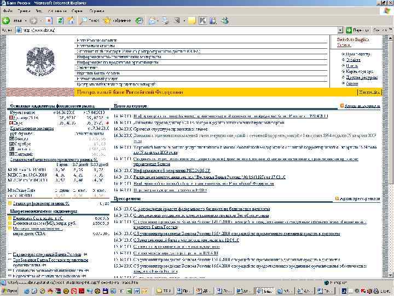Click the Доллар США chart icon

point(11,118)
